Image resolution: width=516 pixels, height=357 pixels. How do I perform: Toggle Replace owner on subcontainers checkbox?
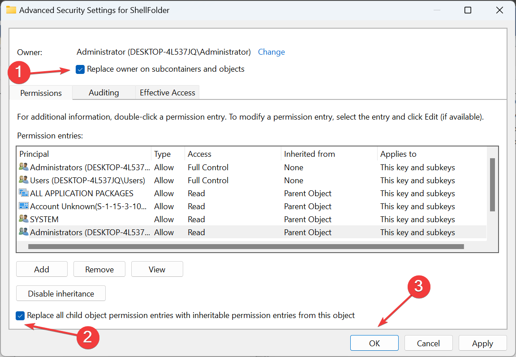coord(80,69)
